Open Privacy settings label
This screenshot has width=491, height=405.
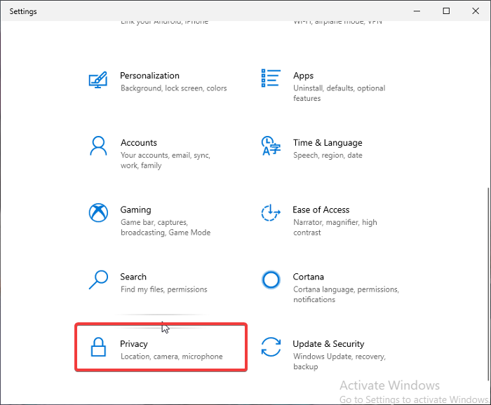tap(133, 344)
